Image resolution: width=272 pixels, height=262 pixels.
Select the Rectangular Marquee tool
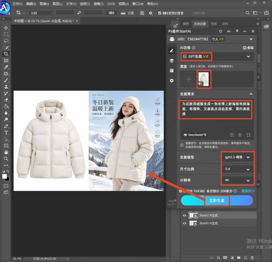6,34
